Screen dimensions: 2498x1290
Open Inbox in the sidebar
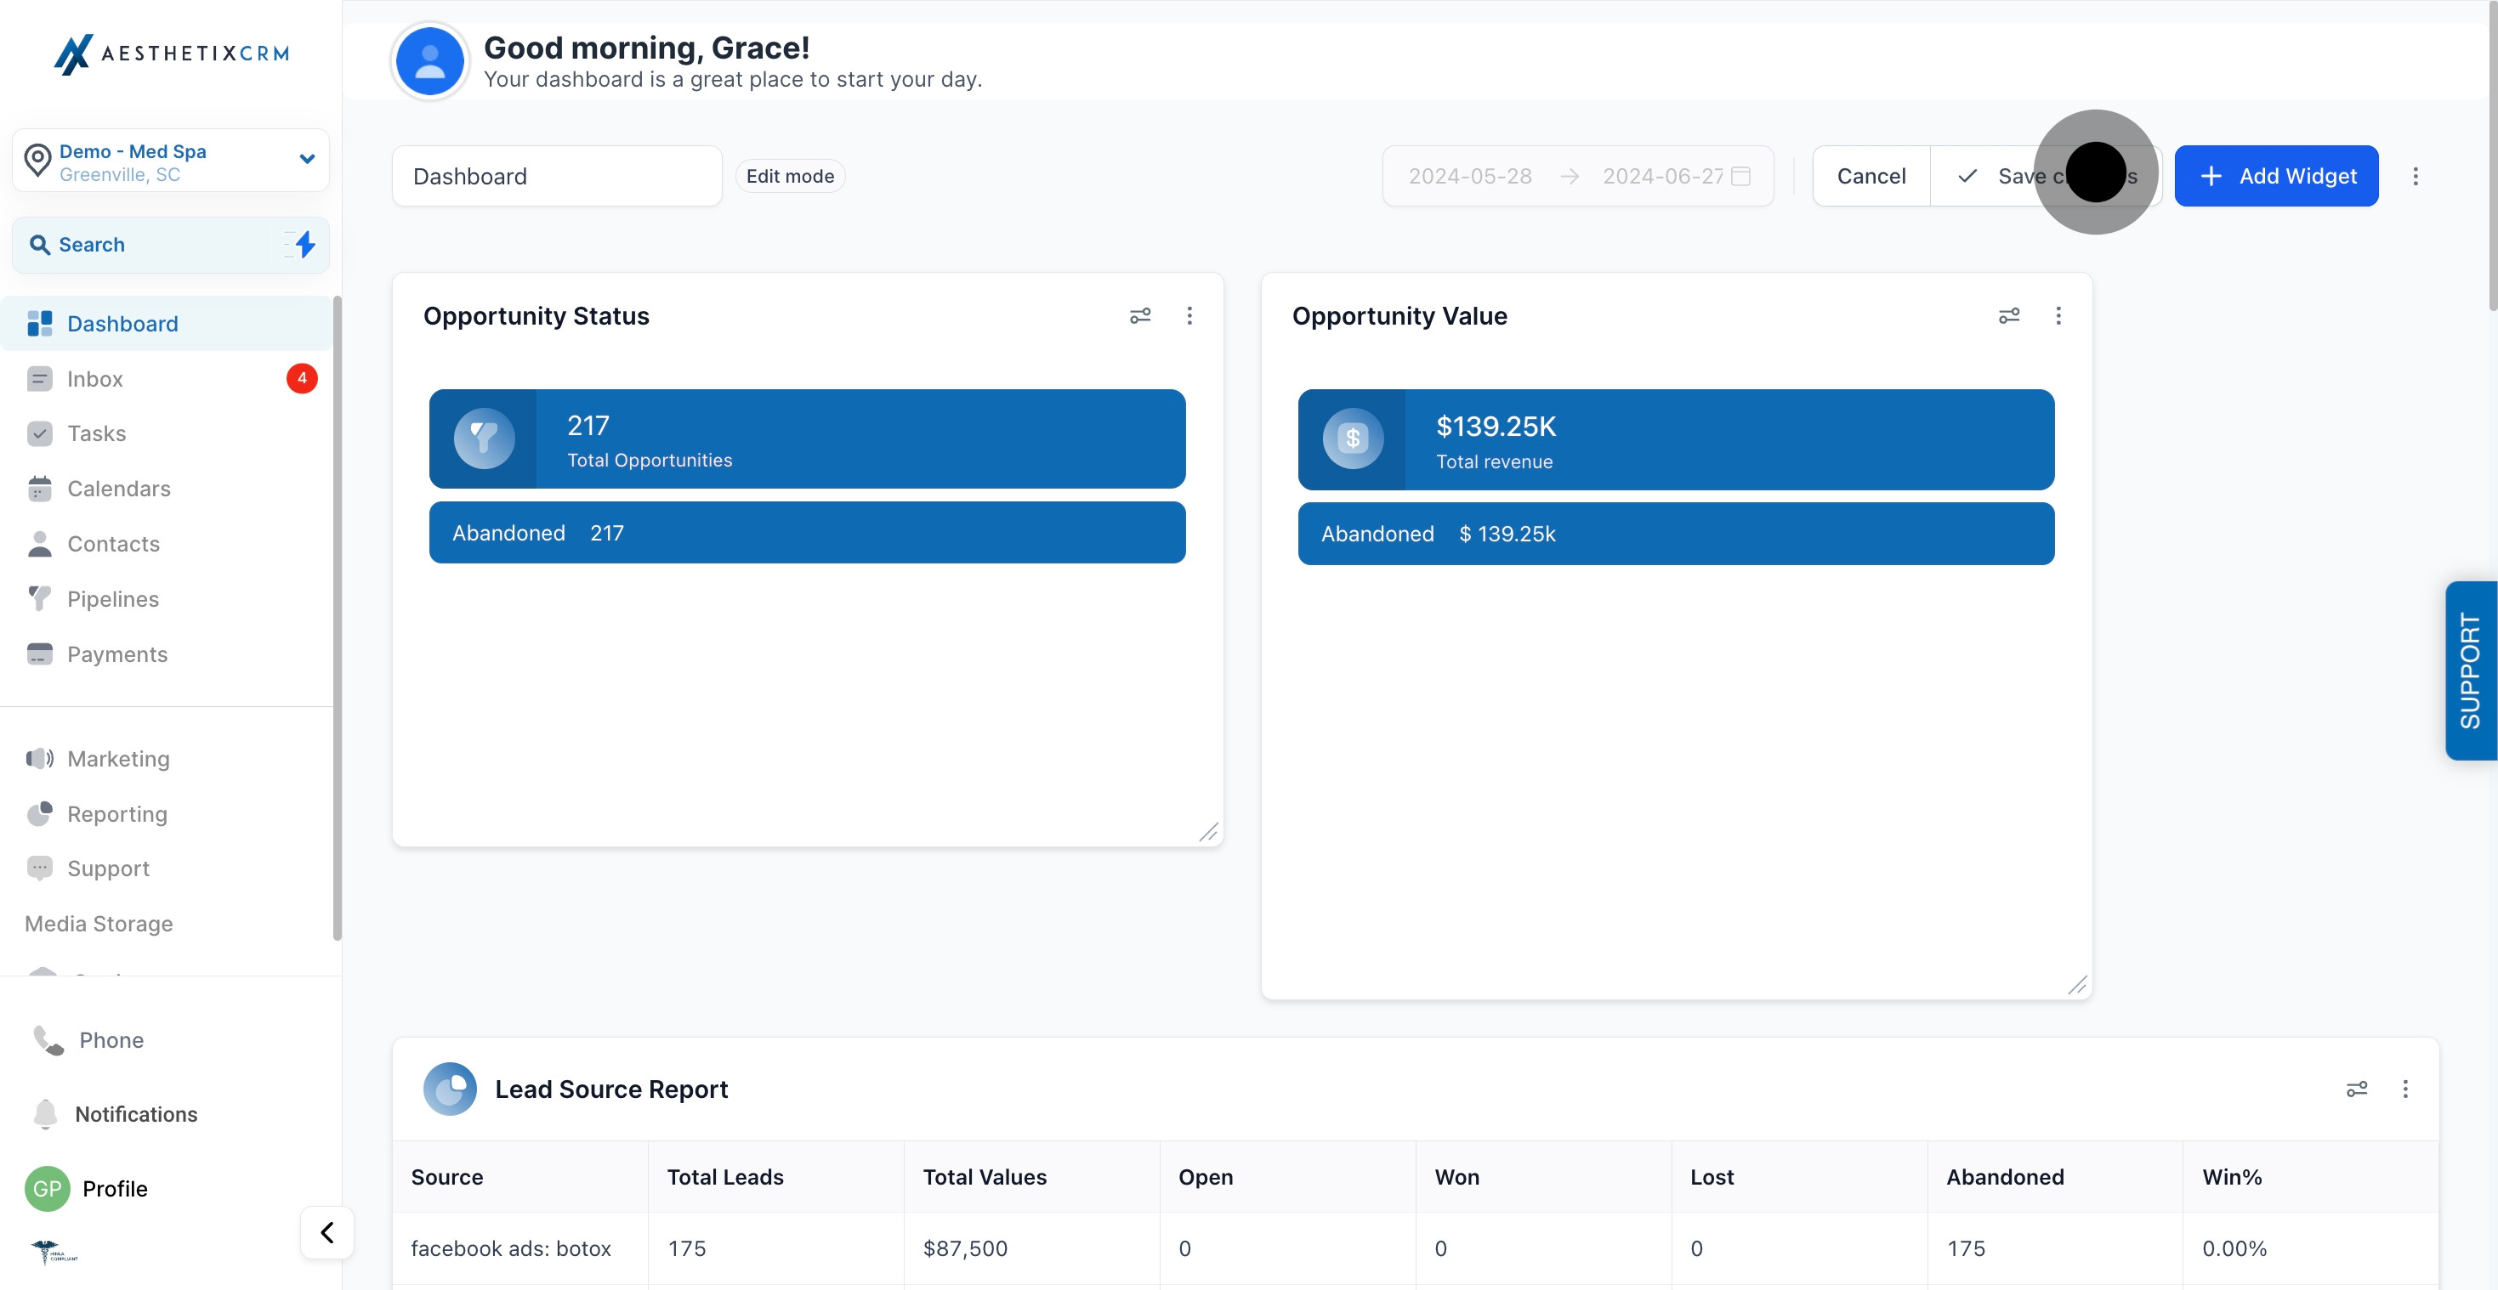click(167, 379)
